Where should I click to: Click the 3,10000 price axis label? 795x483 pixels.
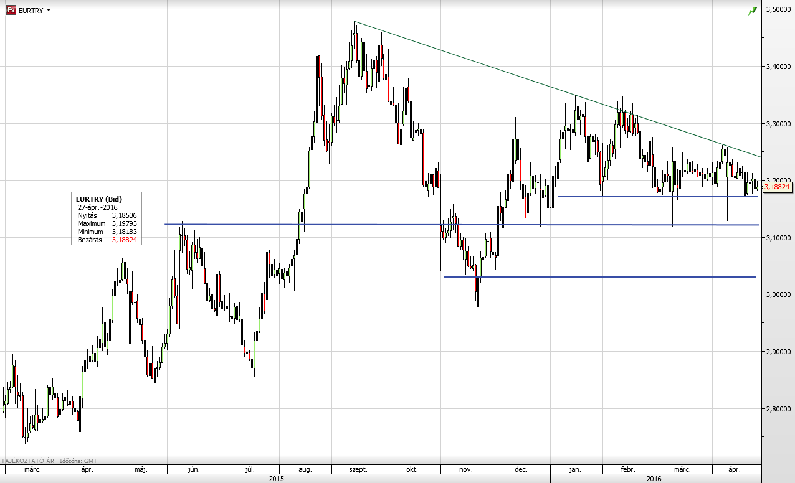click(x=779, y=238)
